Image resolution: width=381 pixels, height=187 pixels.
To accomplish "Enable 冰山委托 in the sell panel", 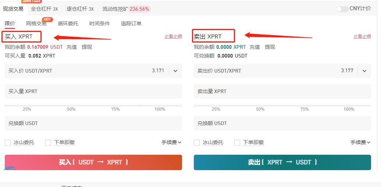I will point(197,142).
